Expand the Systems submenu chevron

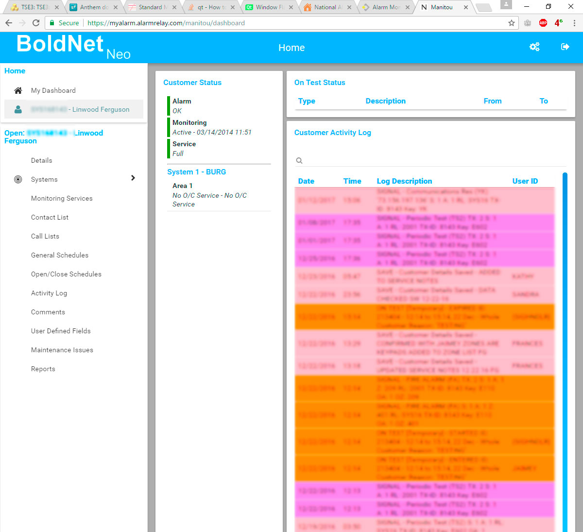[133, 178]
